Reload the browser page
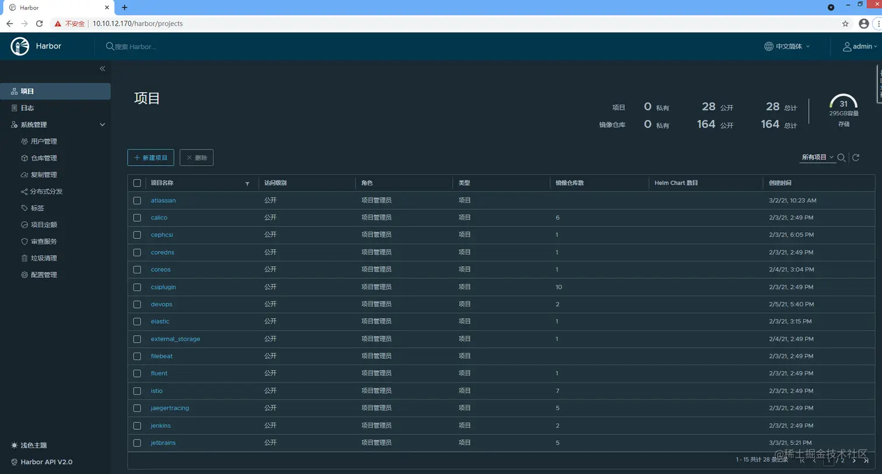Screen dimensions: 882x474 [40, 24]
